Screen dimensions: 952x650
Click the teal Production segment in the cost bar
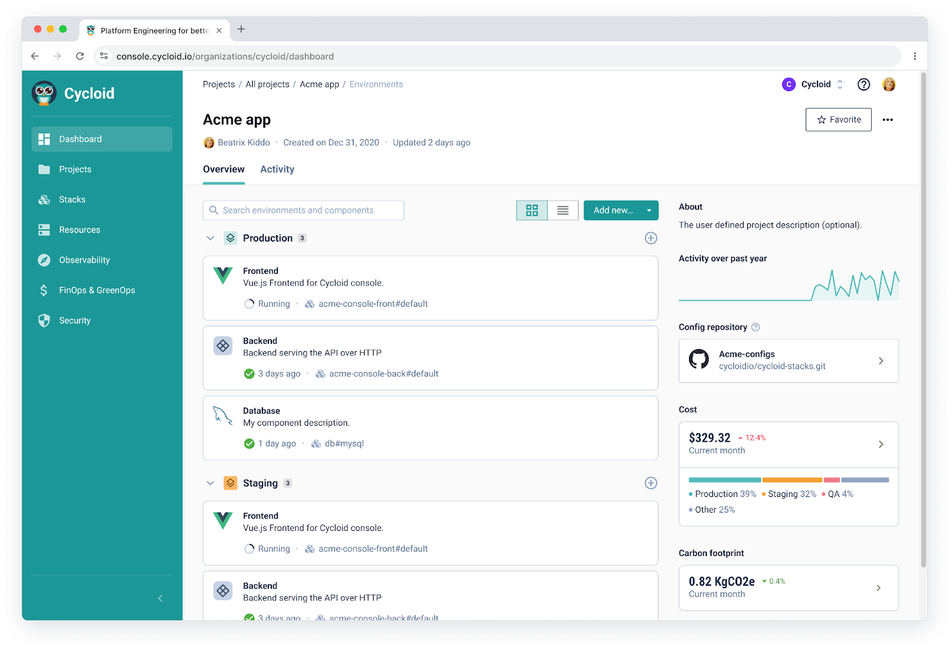coord(724,480)
